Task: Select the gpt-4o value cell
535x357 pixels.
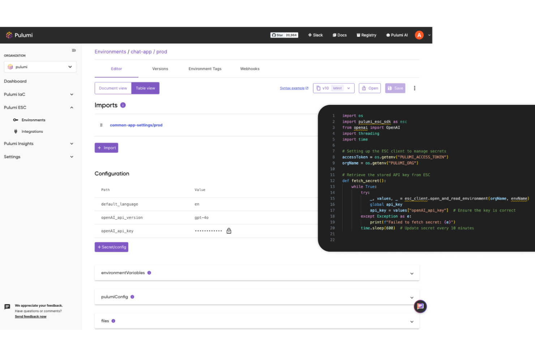Action: [x=202, y=218]
